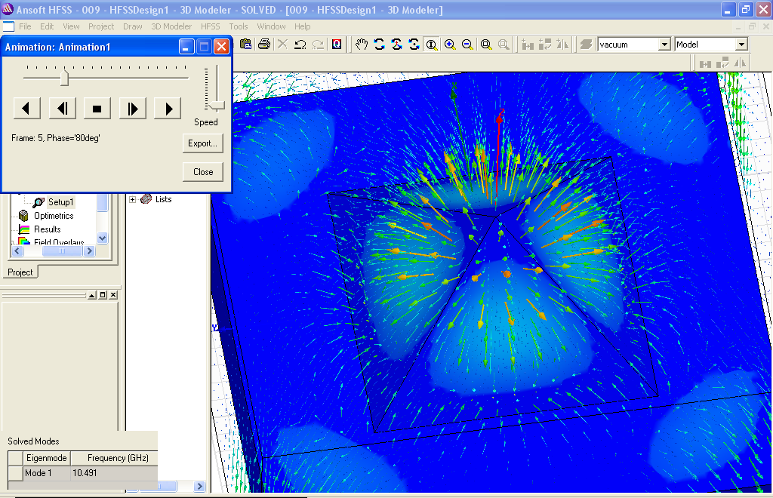Click the blue Q toolbar icon
The height and width of the screenshot is (498, 773).
(337, 45)
